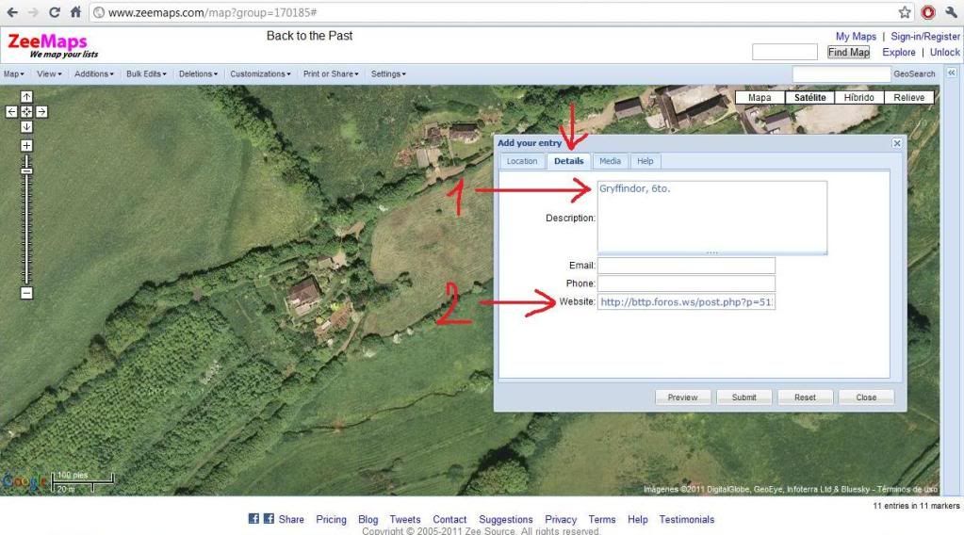Switch map type to Híbrido
Screen dimensions: 964x535
pos(858,97)
